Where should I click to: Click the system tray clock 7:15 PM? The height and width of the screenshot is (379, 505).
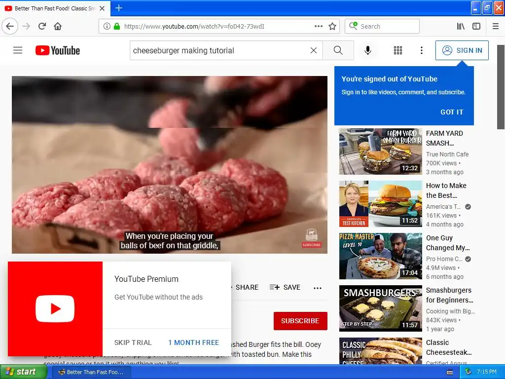click(x=487, y=372)
